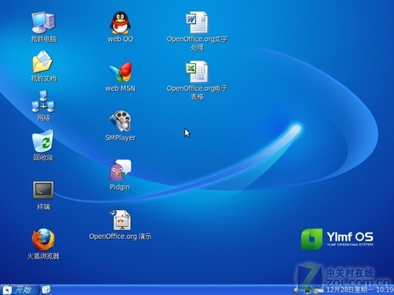Select the 回收站 recycle bin icon
Viewport: 394px width, 295px height.
click(x=43, y=141)
